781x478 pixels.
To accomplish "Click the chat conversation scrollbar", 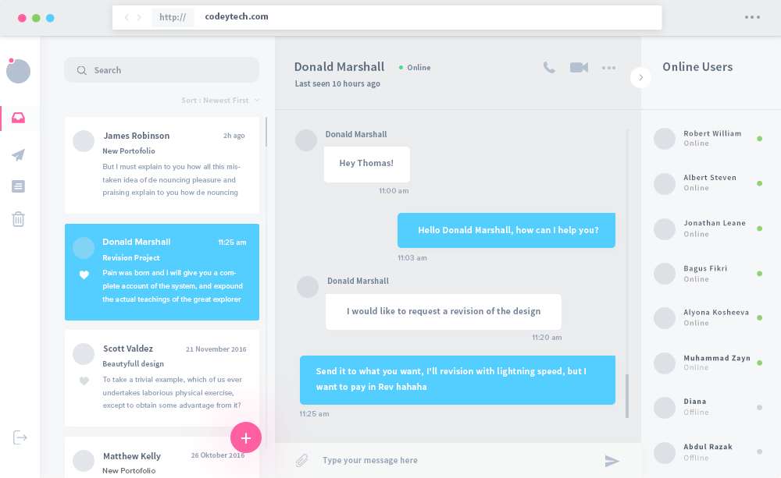I will (626, 396).
